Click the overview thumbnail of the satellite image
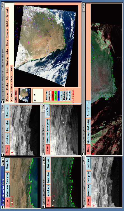Viewport: 124px width, 211px height. (x=25, y=95)
